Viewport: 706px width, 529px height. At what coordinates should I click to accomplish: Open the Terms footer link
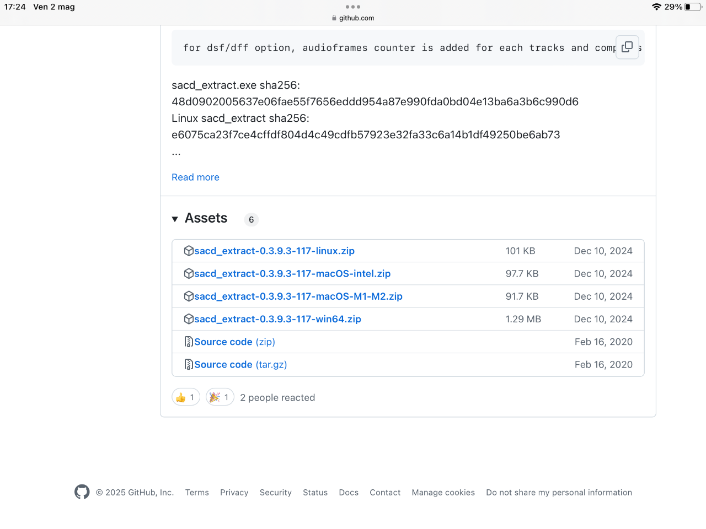(197, 493)
